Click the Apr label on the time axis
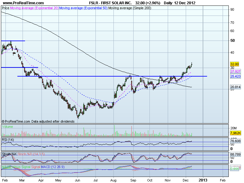This screenshot has width=244, height=183. [41, 180]
